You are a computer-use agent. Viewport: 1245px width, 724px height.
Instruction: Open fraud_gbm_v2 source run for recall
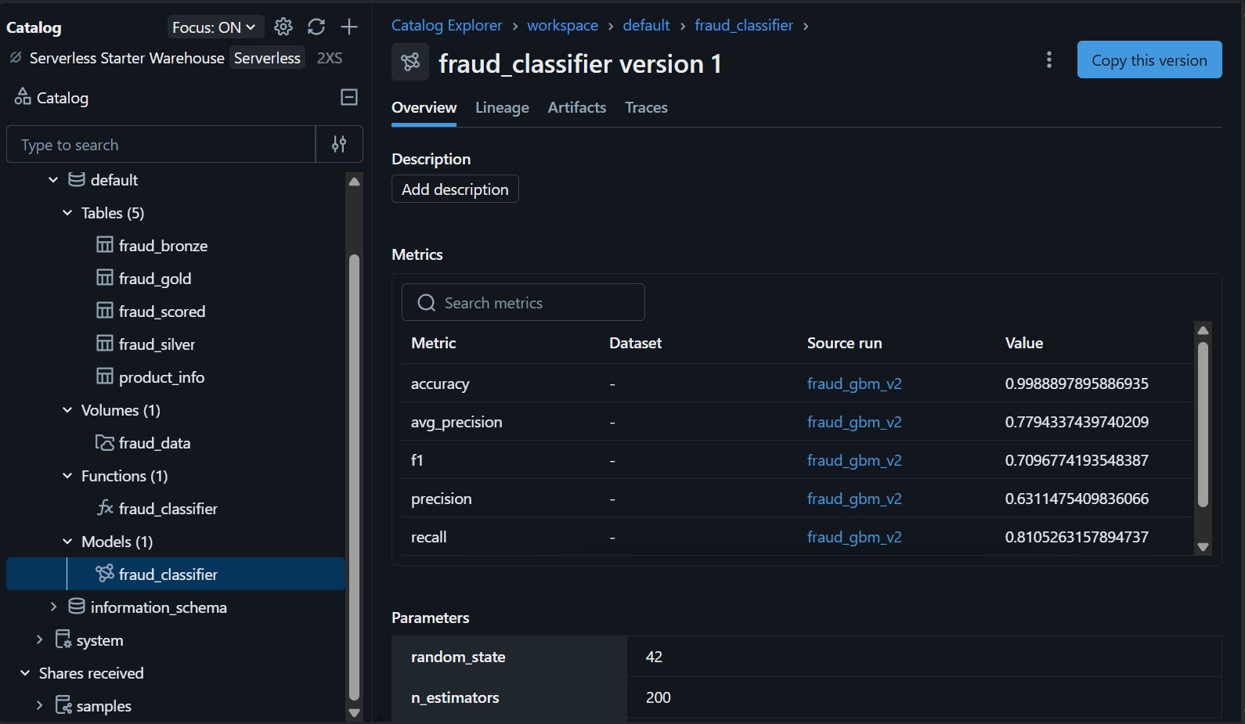[854, 537]
